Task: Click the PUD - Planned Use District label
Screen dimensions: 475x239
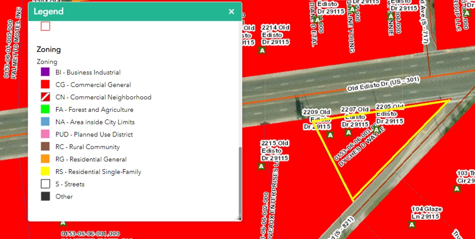Action: coord(94,134)
